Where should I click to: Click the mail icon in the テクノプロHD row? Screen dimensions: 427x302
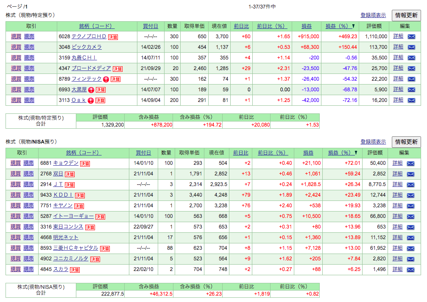[411, 37]
